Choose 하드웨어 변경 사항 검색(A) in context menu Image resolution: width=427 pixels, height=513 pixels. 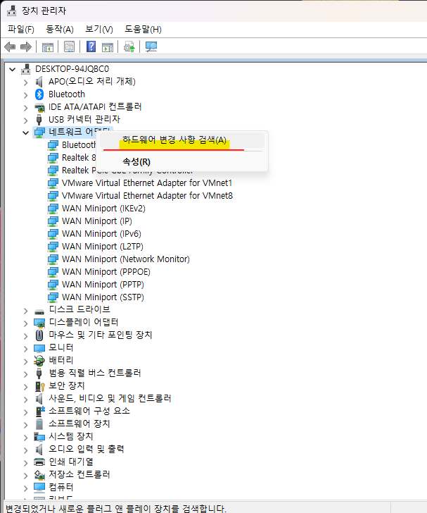pos(182,140)
